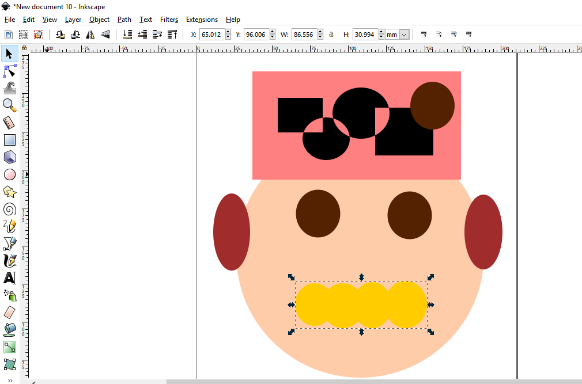
Task: Flip selection horizontally
Action: coord(90,35)
